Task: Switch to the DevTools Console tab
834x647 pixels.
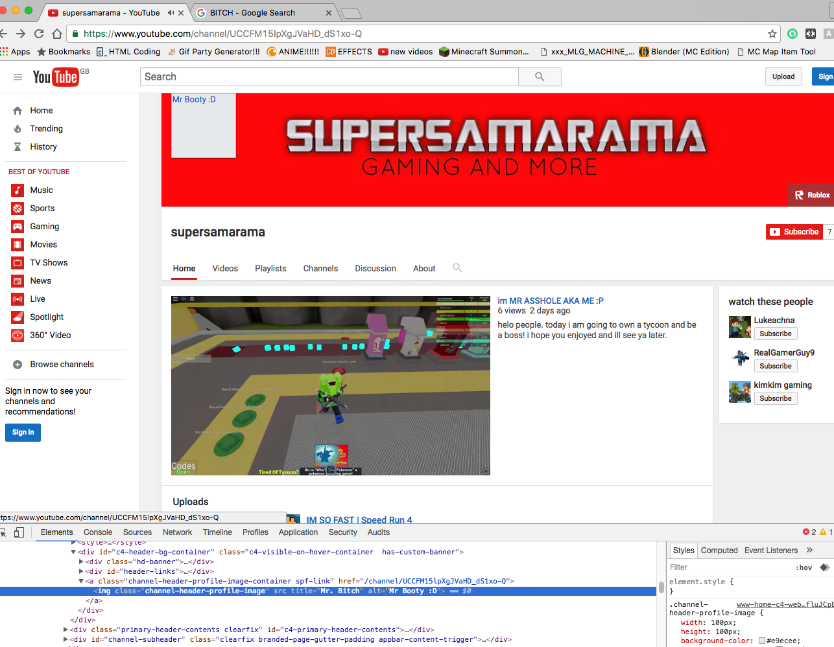Action: [x=98, y=532]
